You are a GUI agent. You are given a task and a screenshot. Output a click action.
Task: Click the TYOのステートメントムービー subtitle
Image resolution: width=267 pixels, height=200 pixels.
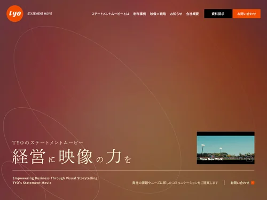tap(48, 143)
